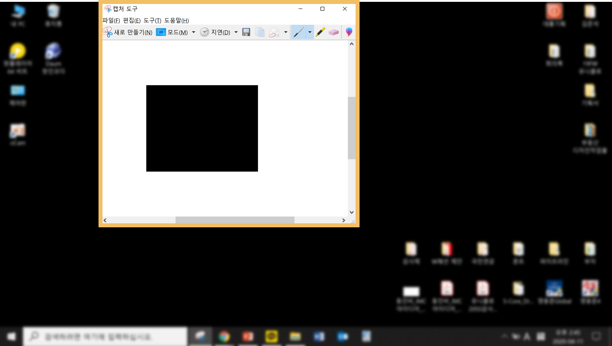
Task: Open Paint 3D edit balloon icon
Action: [349, 32]
